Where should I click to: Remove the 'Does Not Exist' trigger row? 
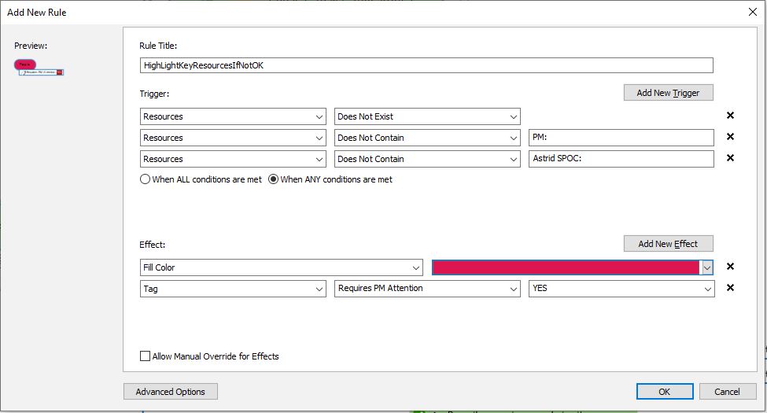tap(730, 116)
